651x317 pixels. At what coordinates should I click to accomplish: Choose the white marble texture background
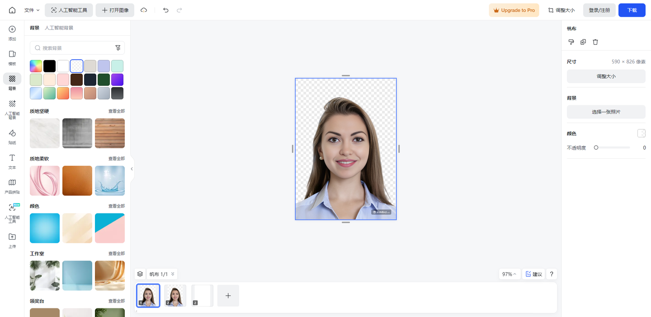[45, 133]
